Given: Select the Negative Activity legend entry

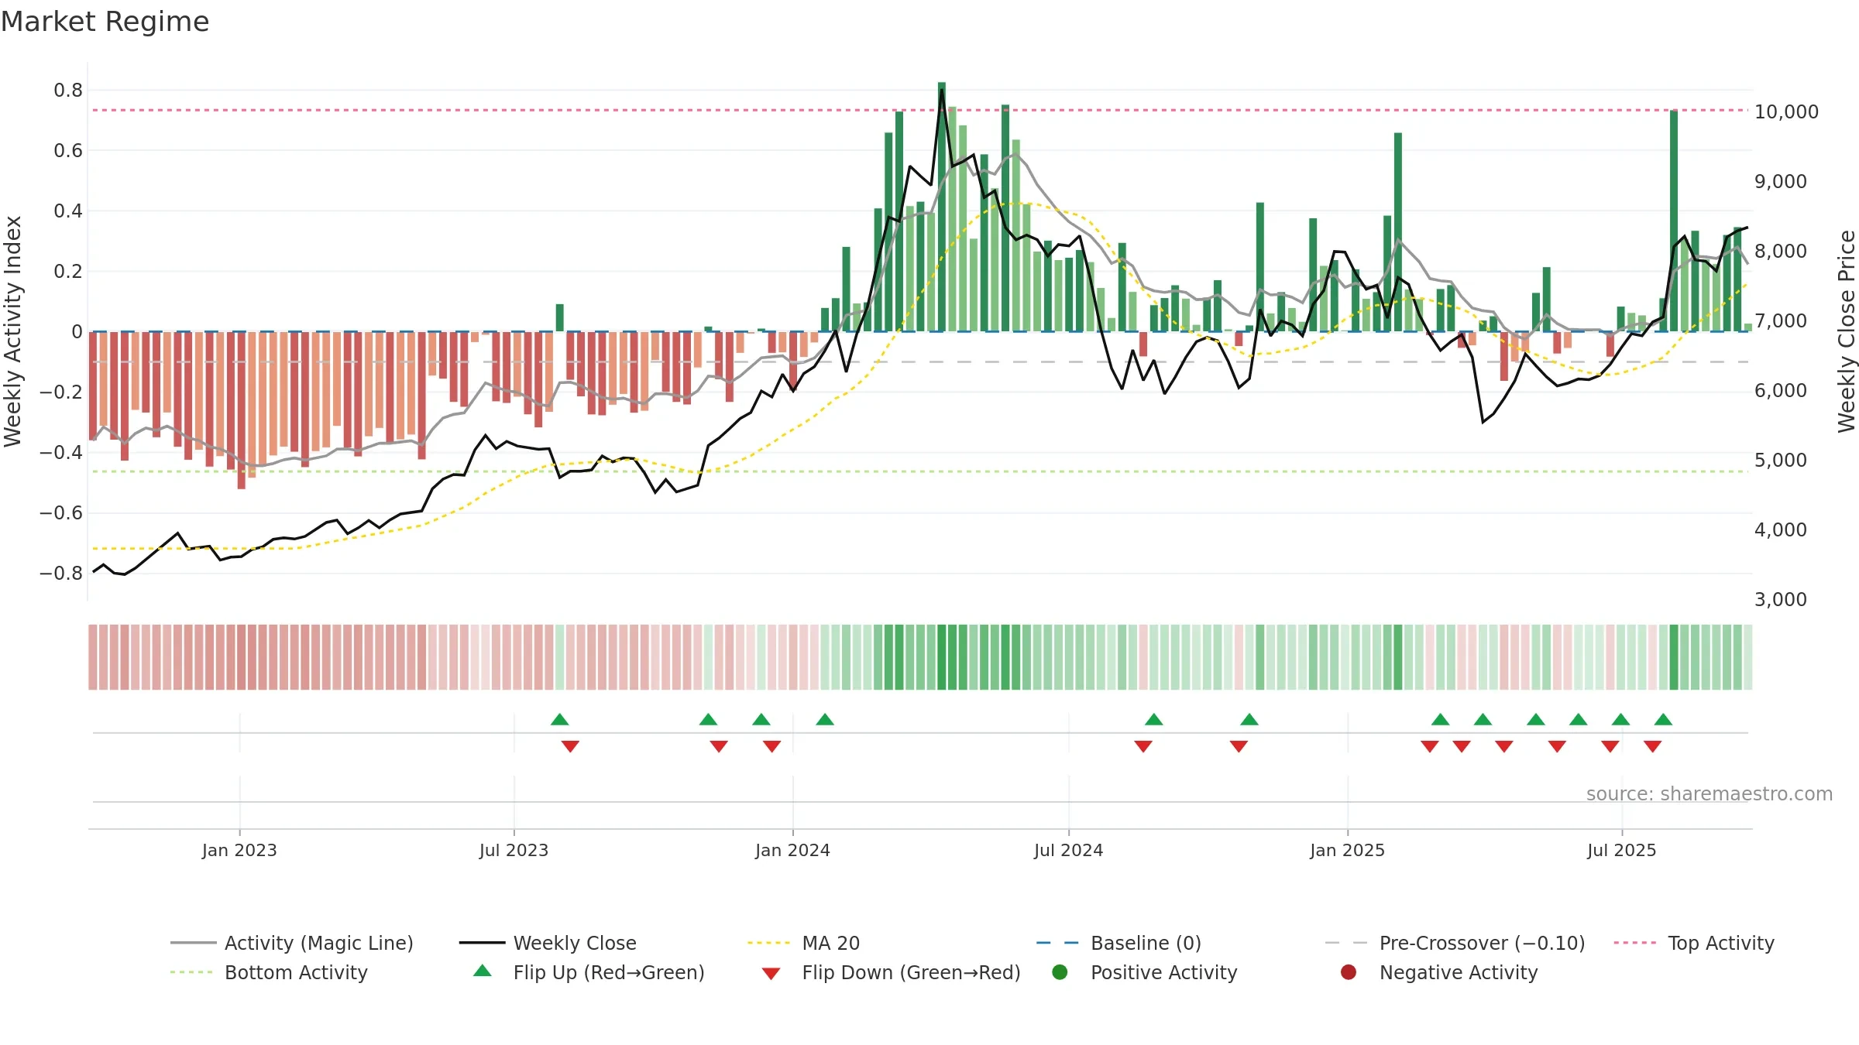Looking at the screenshot, I should (x=1439, y=972).
